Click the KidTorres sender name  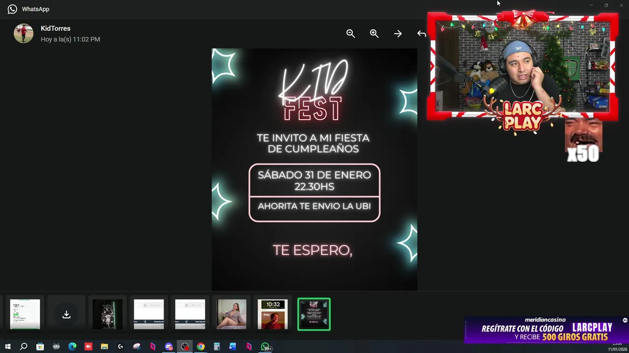pos(56,28)
